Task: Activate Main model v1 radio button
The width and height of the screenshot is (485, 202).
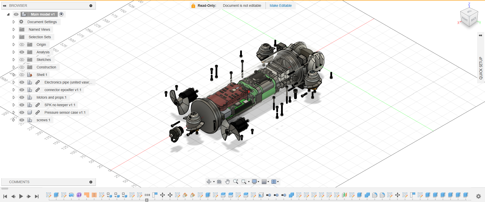Action: [61, 14]
